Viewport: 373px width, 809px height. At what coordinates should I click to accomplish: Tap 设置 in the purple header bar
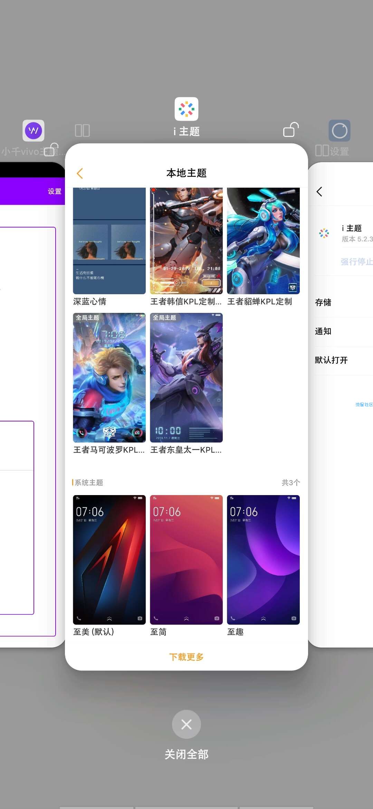pos(55,192)
